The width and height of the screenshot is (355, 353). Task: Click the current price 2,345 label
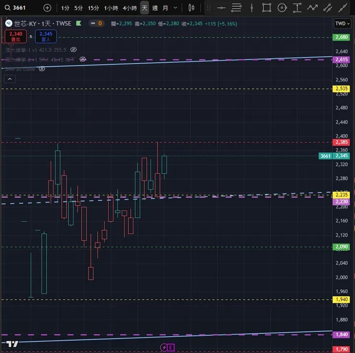(x=341, y=156)
